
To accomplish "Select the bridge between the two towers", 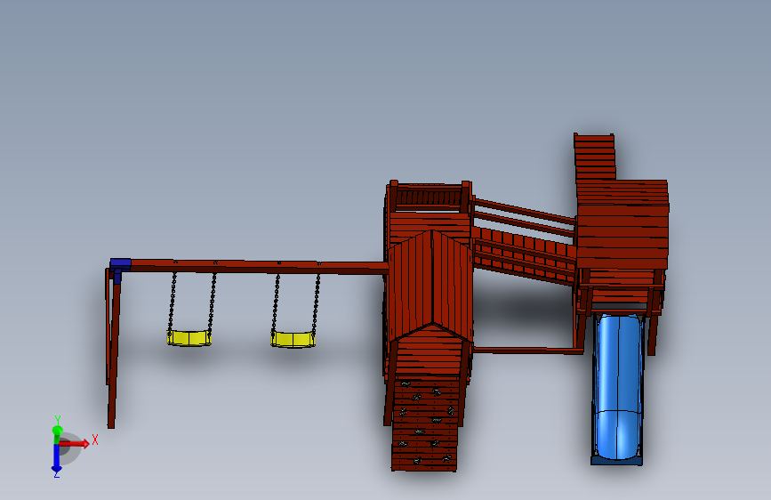I will tap(524, 244).
